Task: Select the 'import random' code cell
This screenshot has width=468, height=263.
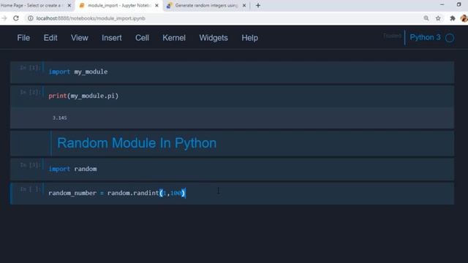Action: [233, 169]
